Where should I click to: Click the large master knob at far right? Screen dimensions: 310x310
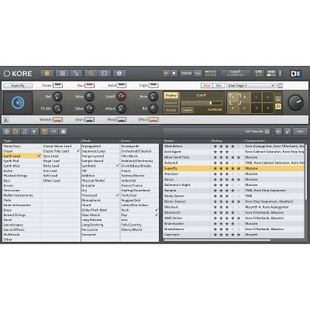[295, 102]
